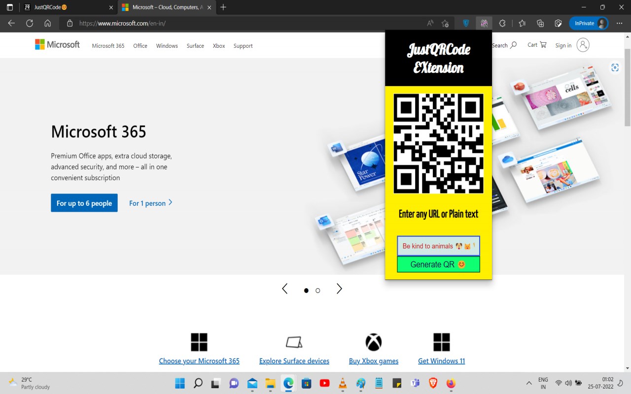Open Brave browser from taskbar

[433, 383]
